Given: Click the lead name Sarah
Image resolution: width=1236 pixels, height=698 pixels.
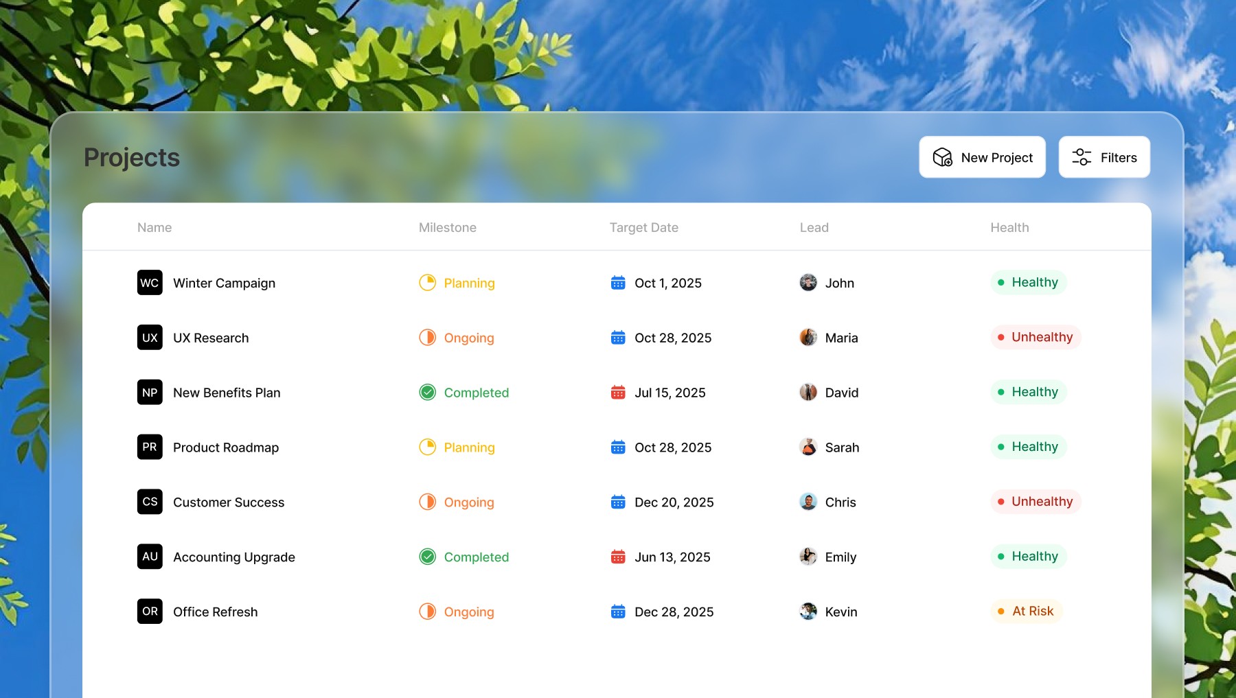Looking at the screenshot, I should pyautogui.click(x=842, y=447).
